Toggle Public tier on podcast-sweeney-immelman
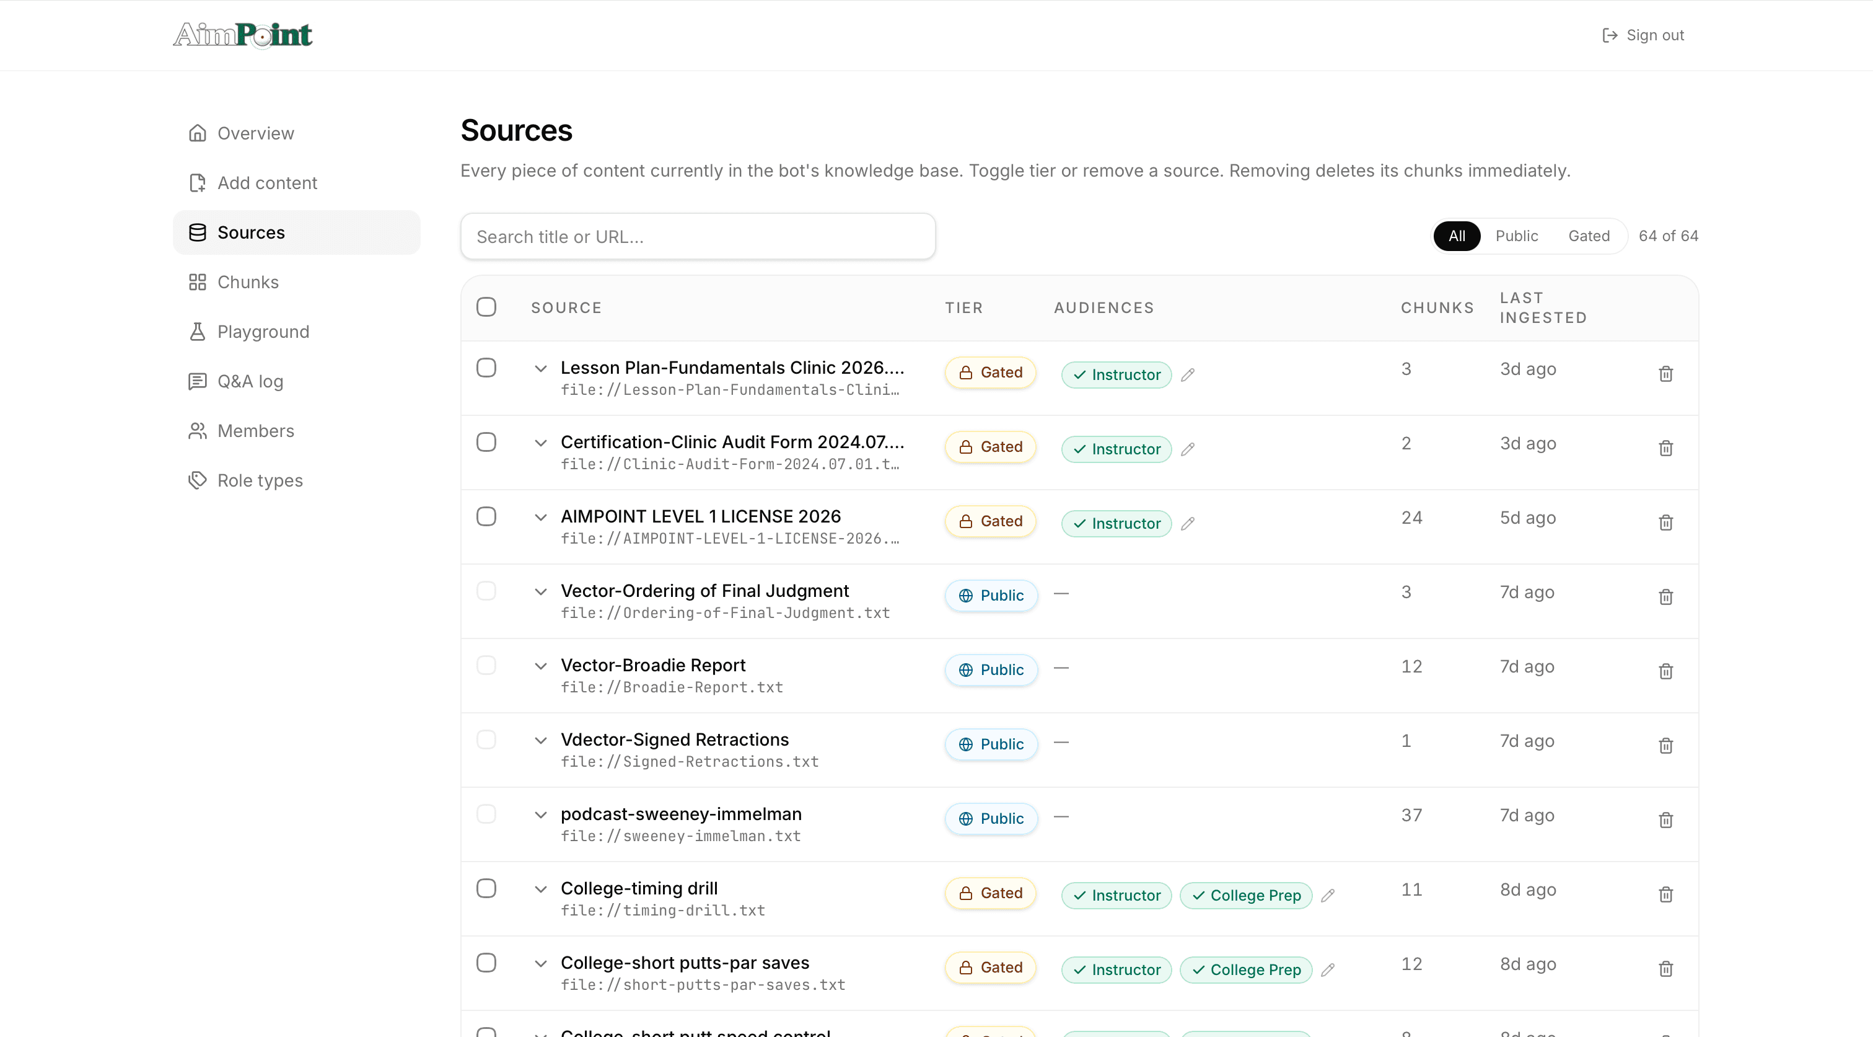The width and height of the screenshot is (1873, 1037). coord(991,819)
